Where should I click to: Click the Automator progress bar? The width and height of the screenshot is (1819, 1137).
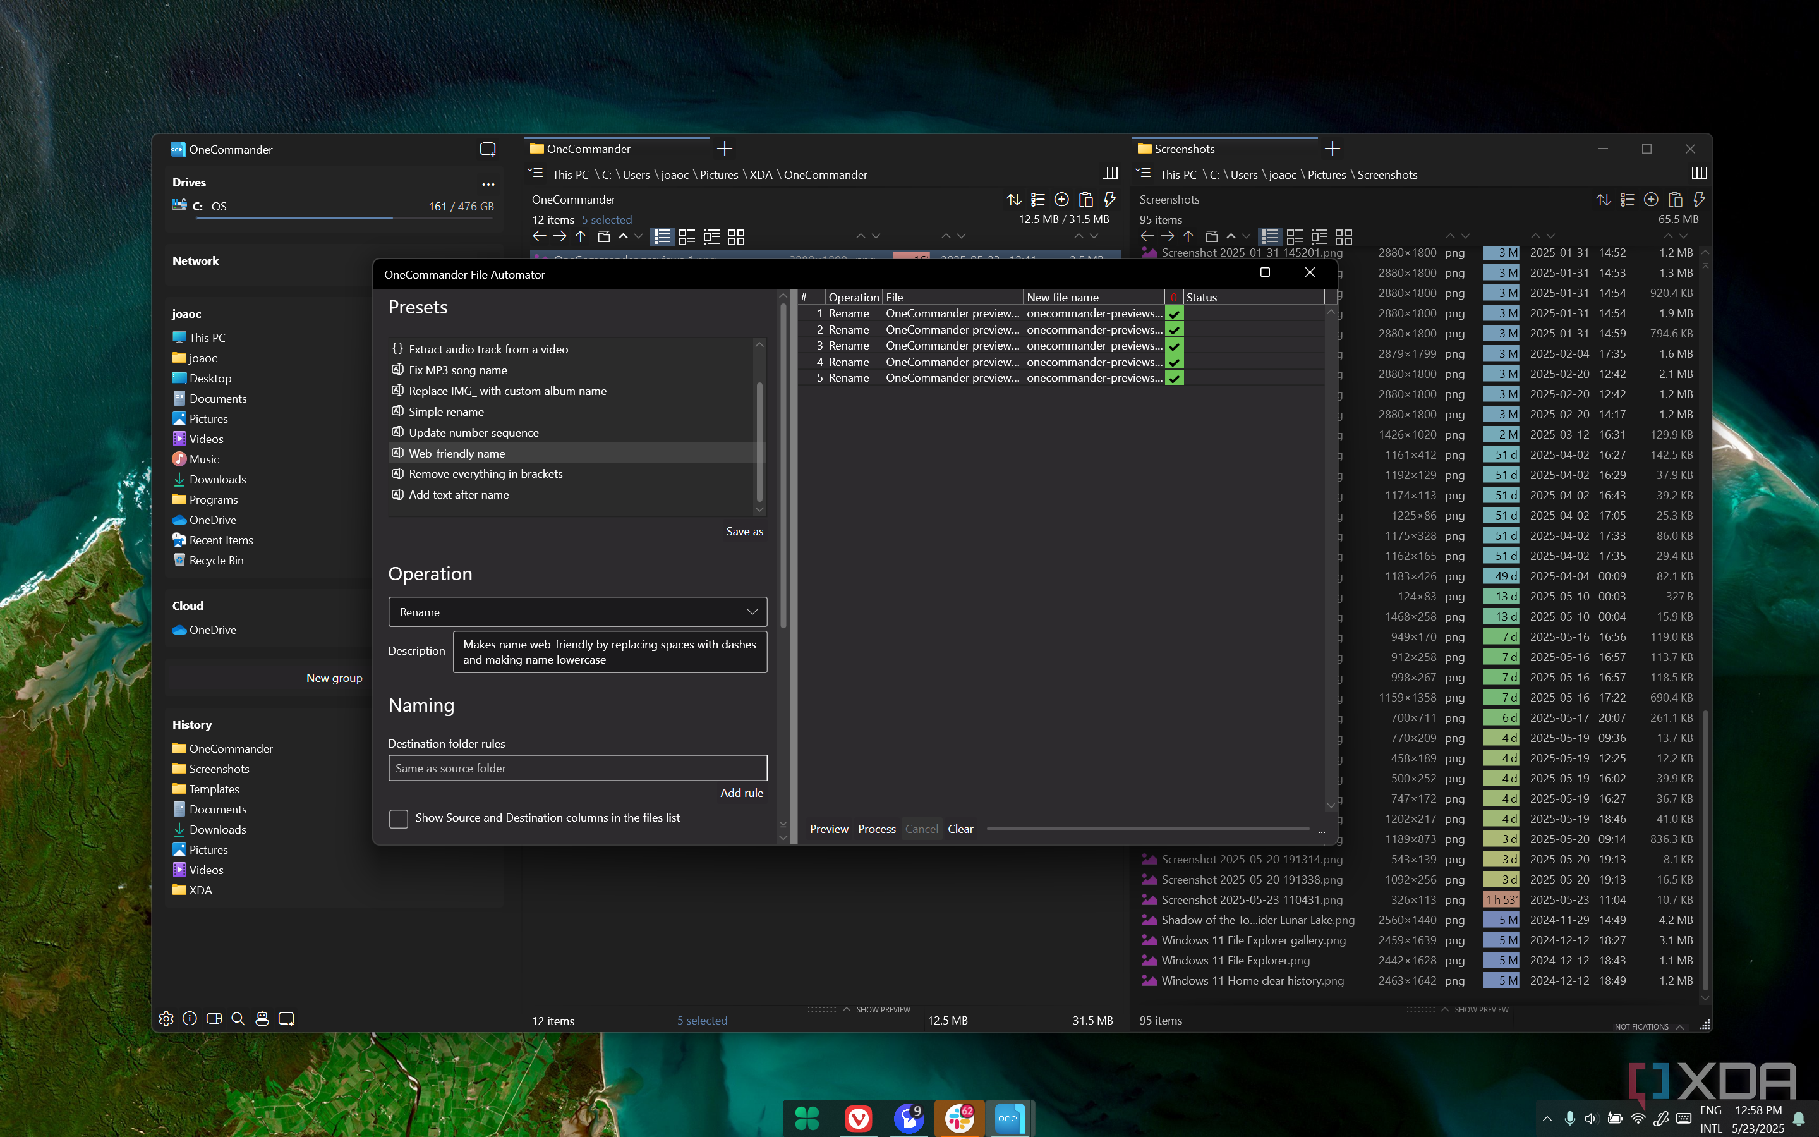1148,829
